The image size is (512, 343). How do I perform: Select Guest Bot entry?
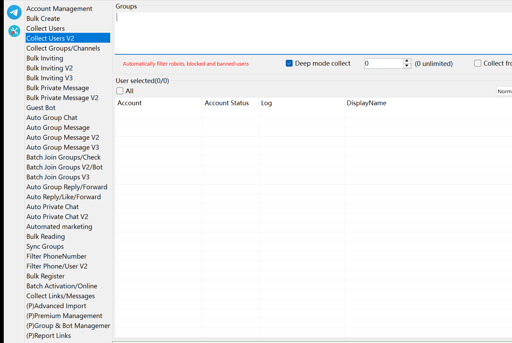coord(41,108)
